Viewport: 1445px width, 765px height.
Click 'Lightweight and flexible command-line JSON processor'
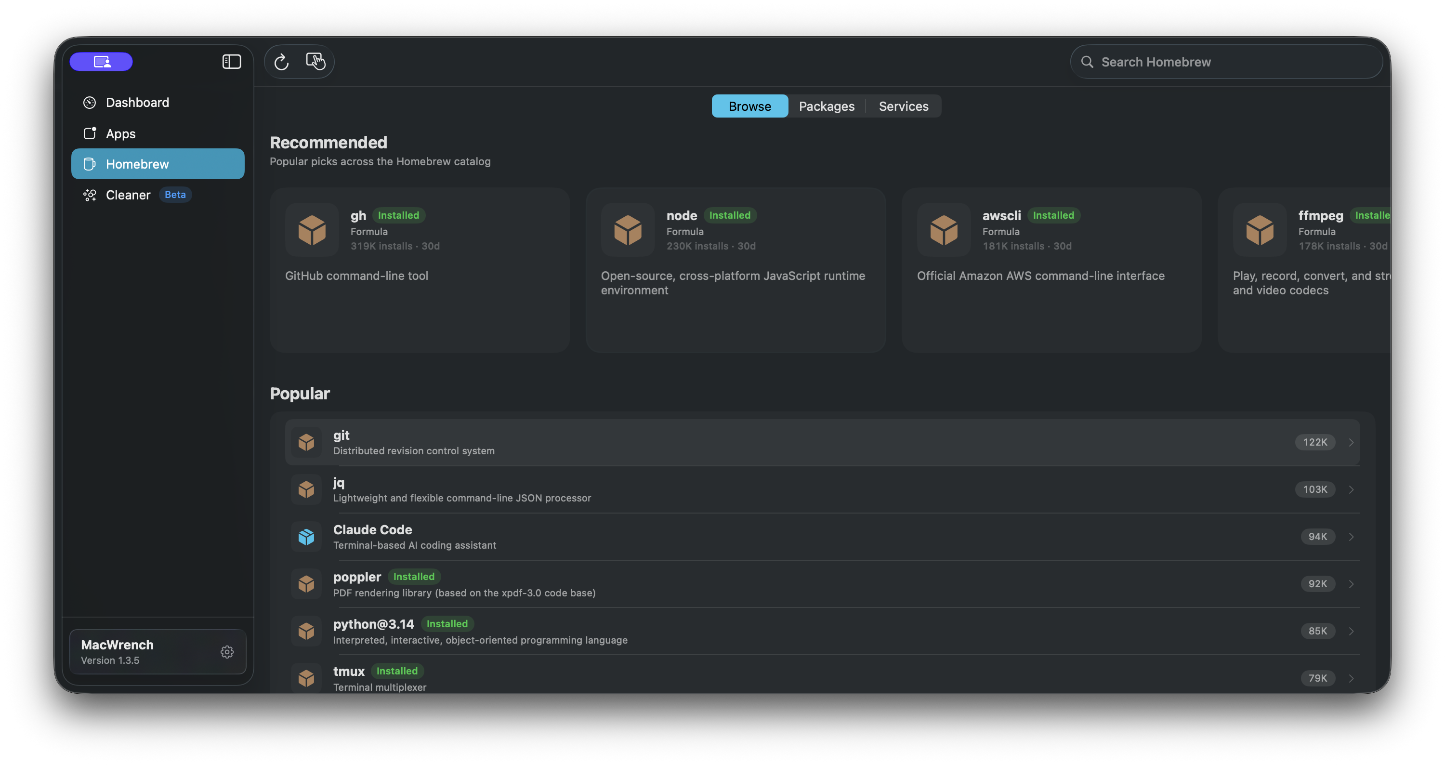pyautogui.click(x=462, y=498)
